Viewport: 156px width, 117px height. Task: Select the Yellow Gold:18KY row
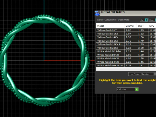126,41
